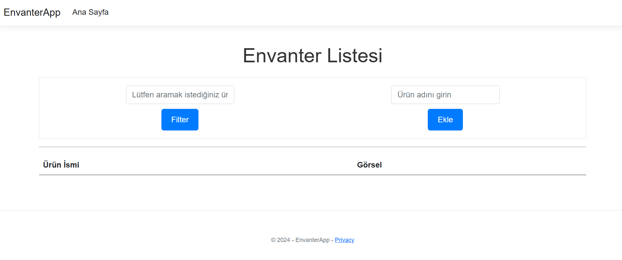Click the product name table heading
This screenshot has height=260, width=622.
[x=61, y=165]
